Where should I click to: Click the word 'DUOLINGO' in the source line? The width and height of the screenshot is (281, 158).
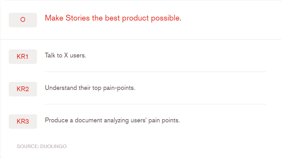coord(53,146)
